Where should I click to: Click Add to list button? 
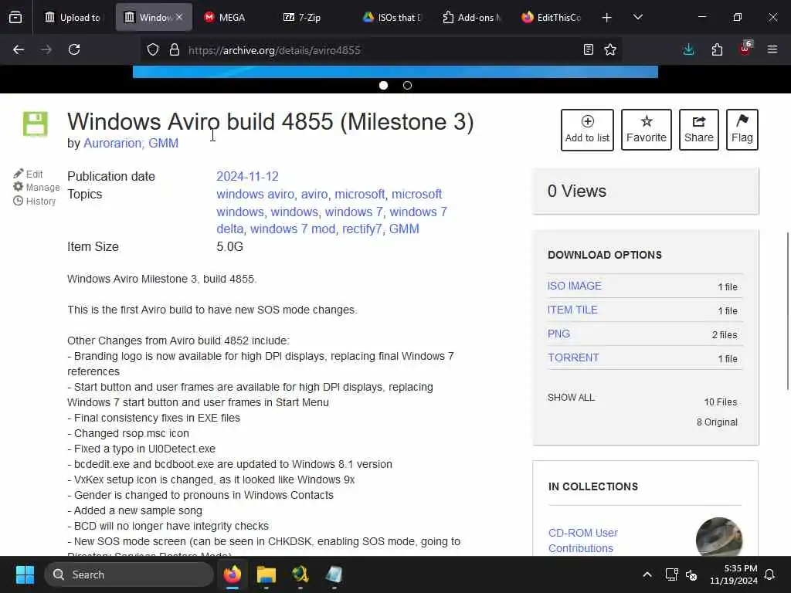[587, 130]
